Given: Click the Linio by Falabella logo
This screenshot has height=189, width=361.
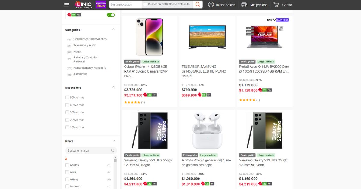Looking at the screenshot, I should 83,5.
